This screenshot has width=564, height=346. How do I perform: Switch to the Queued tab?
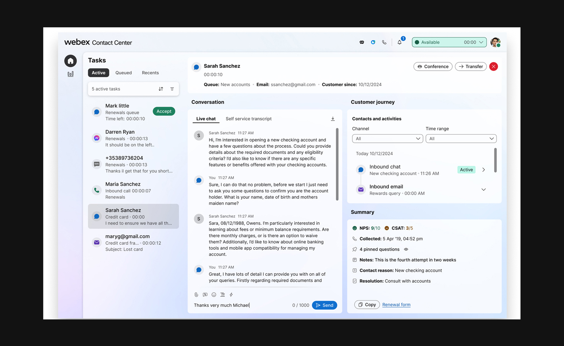123,73
